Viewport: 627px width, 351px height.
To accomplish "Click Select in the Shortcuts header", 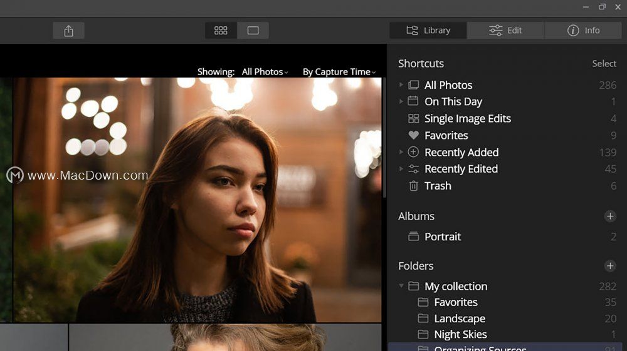I will [x=604, y=63].
